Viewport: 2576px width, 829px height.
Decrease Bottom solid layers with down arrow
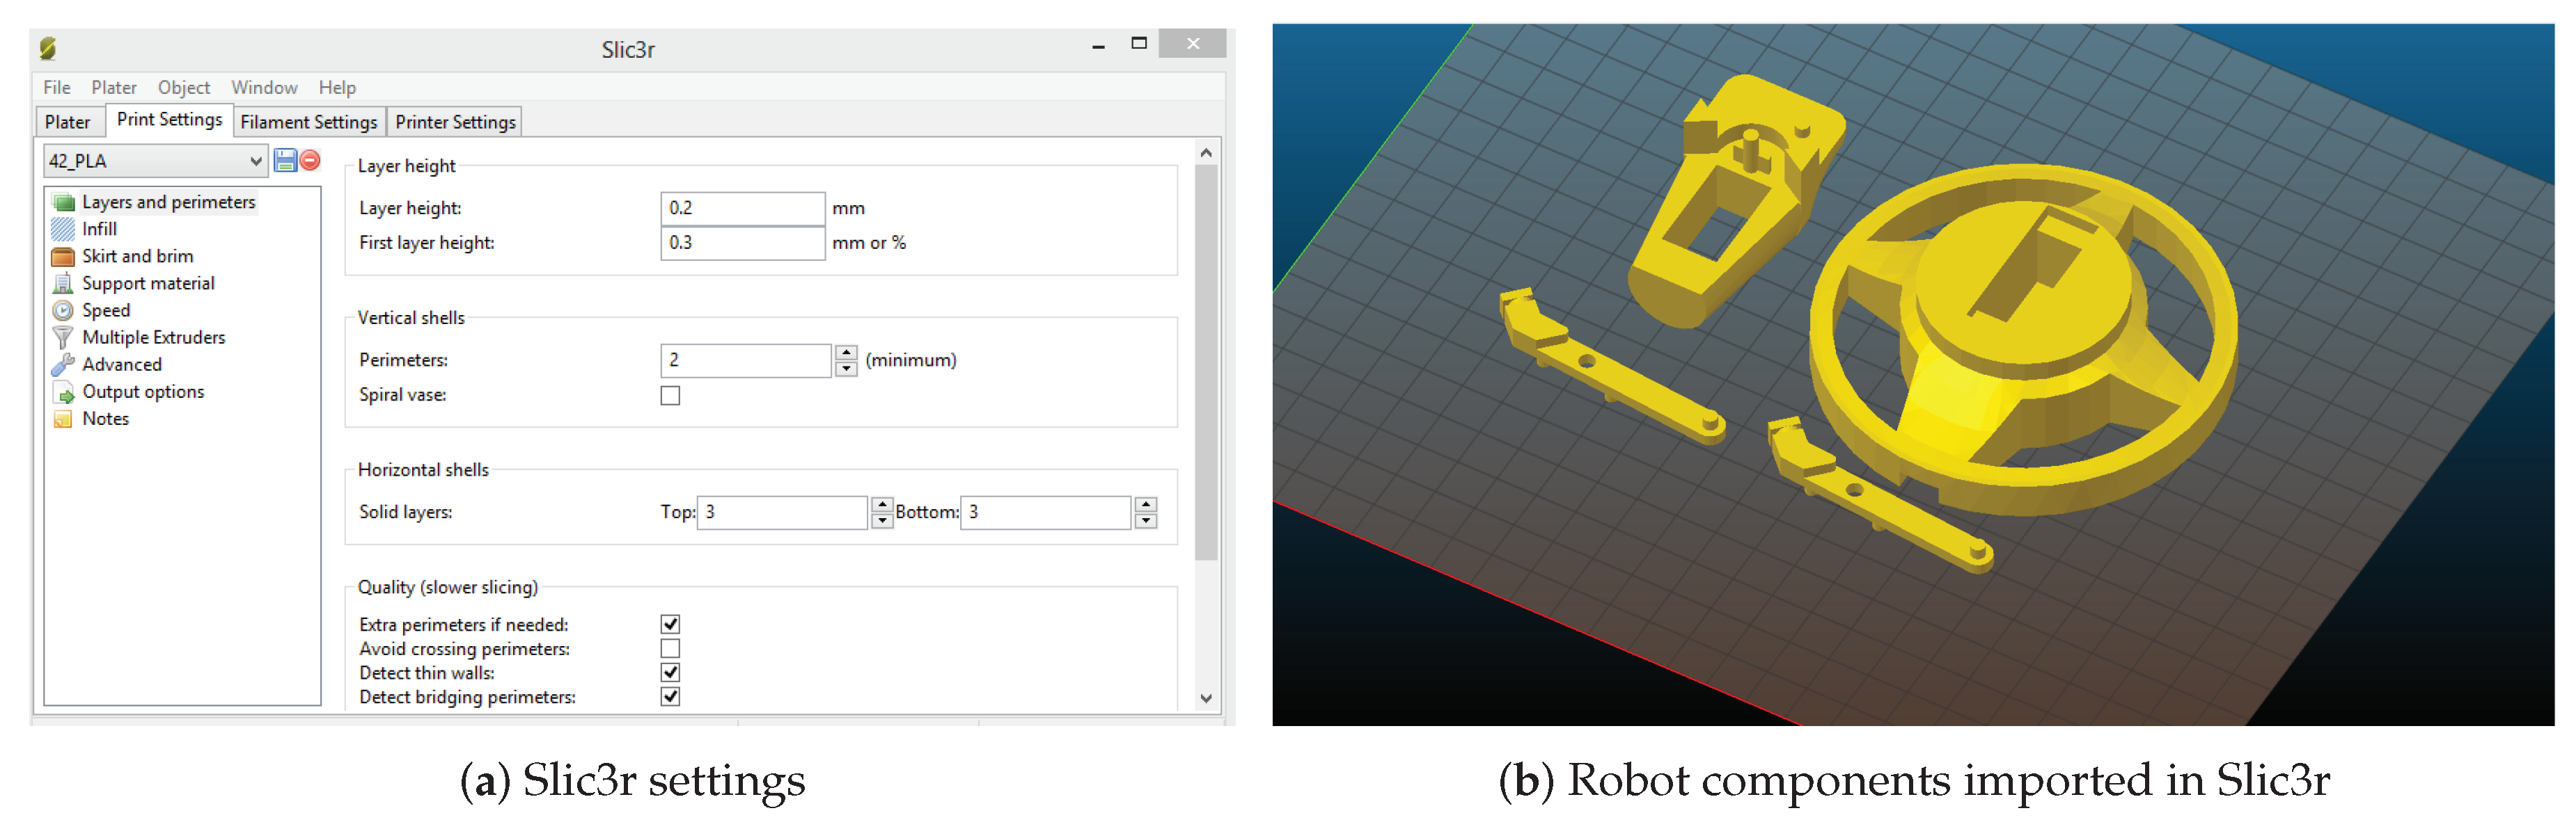pyautogui.click(x=1146, y=520)
